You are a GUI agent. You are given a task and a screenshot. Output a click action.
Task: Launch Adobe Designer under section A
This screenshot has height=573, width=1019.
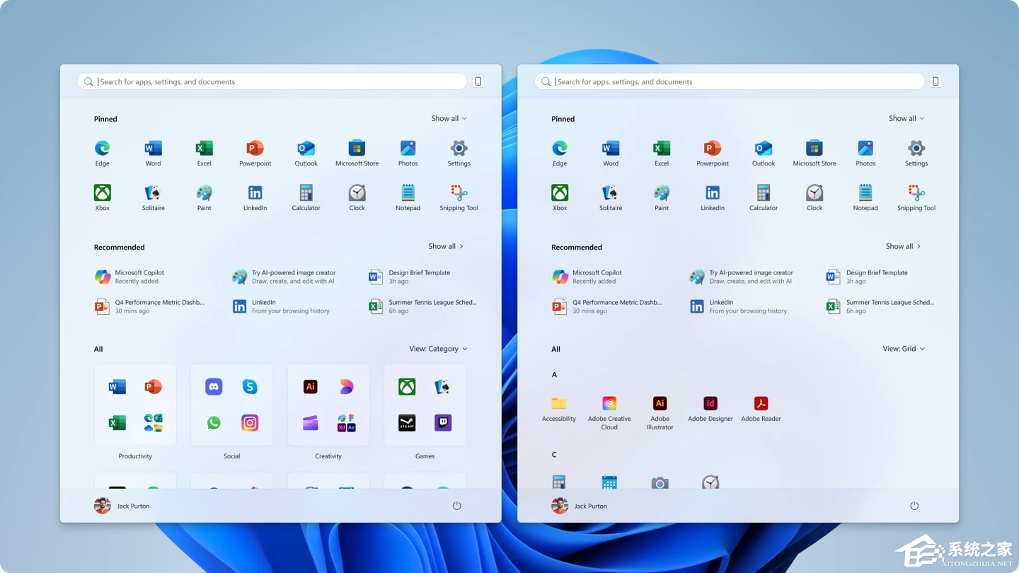pyautogui.click(x=710, y=403)
